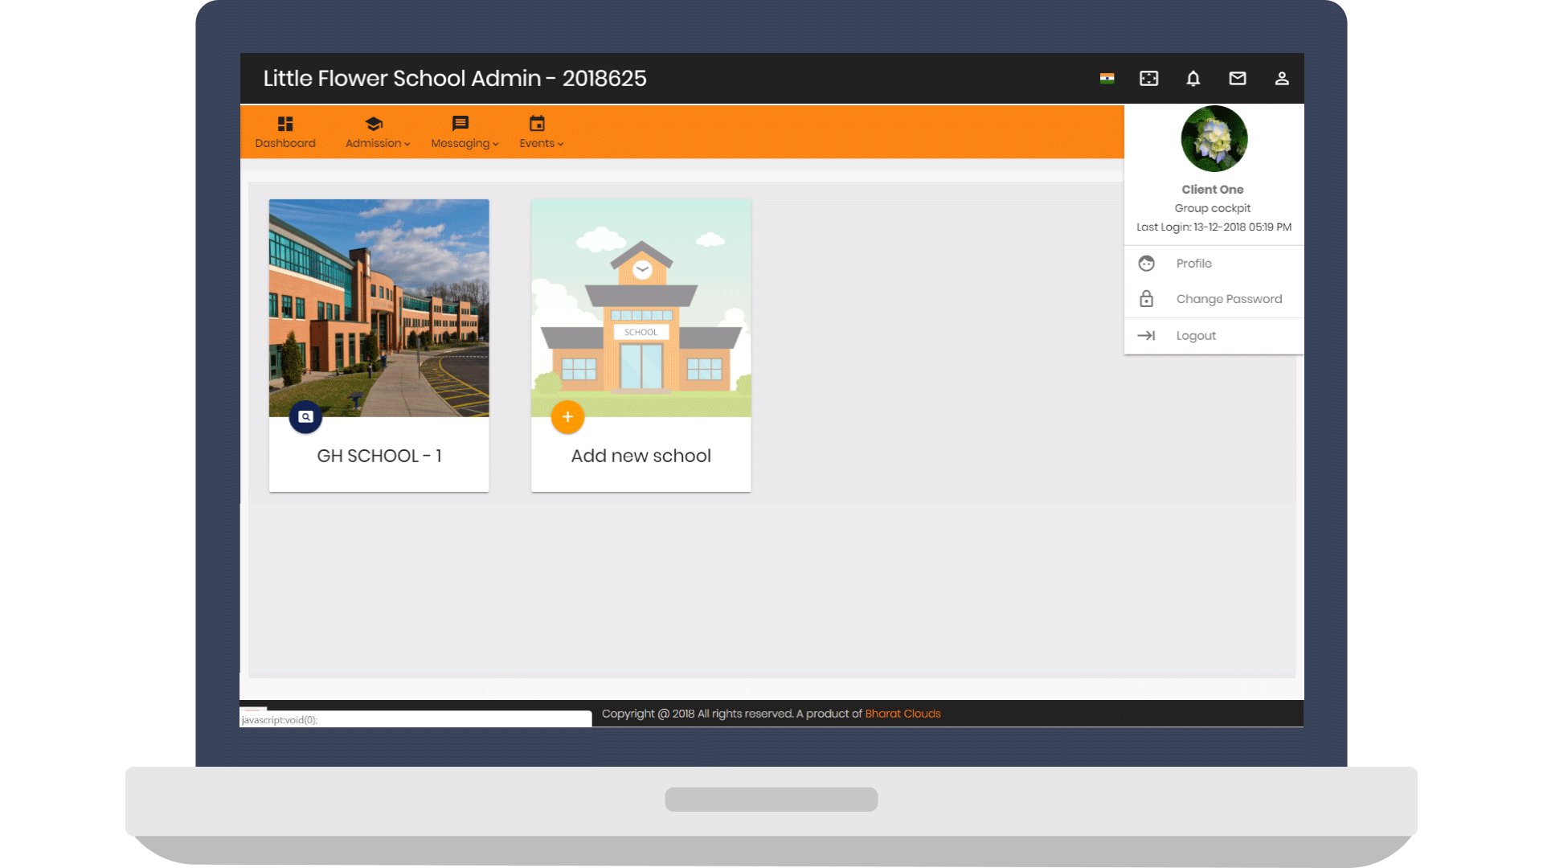Choose Logout from the user menu
Screen dimensions: 1543x868
(1195, 336)
